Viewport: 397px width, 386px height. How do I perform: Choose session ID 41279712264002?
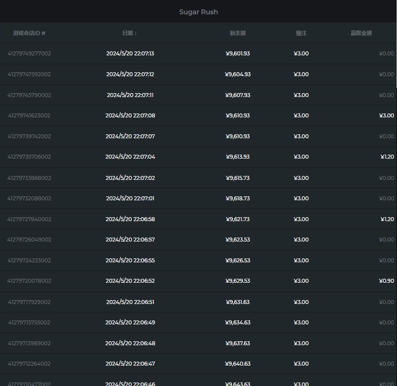[x=29, y=364]
